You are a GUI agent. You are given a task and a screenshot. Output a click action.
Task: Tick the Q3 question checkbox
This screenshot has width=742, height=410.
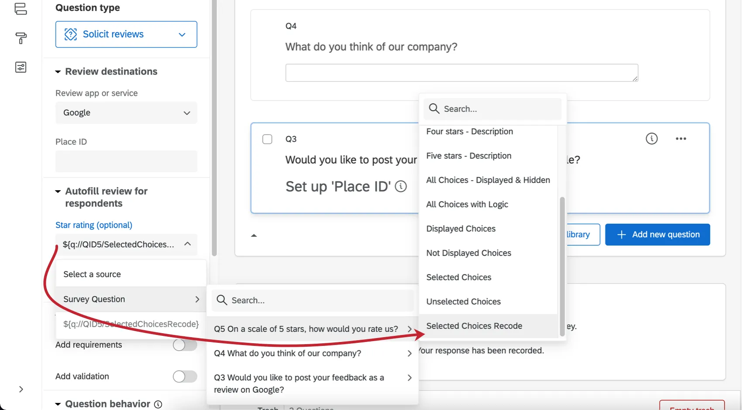tap(267, 139)
